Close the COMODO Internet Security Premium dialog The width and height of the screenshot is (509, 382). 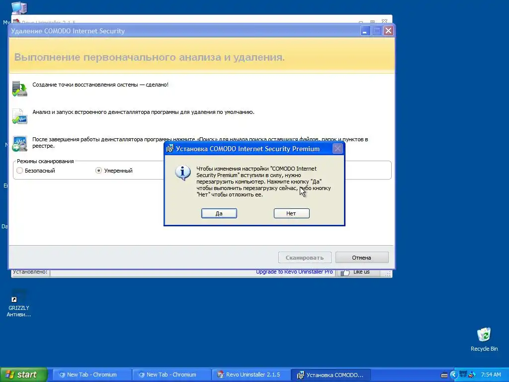pyautogui.click(x=338, y=149)
